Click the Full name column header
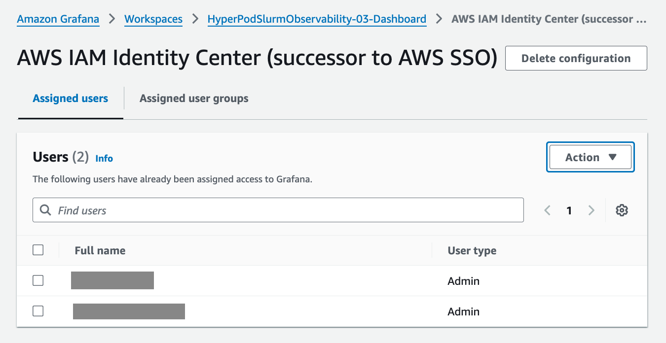This screenshot has height=343, width=666. coord(100,250)
